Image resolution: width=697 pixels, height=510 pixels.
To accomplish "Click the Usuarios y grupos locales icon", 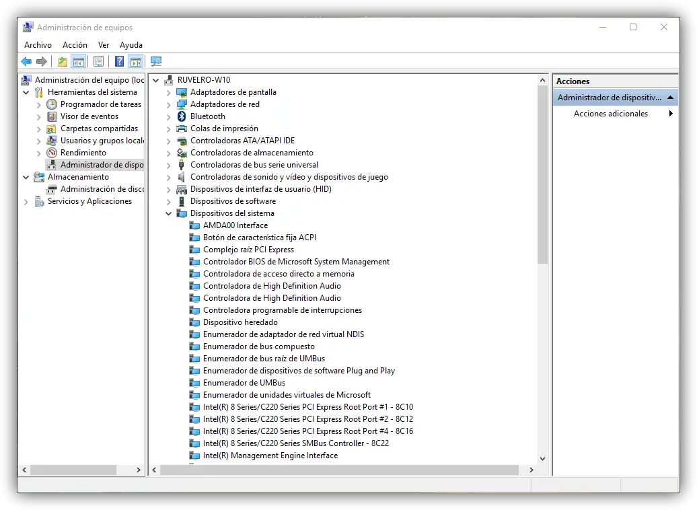I will (52, 141).
